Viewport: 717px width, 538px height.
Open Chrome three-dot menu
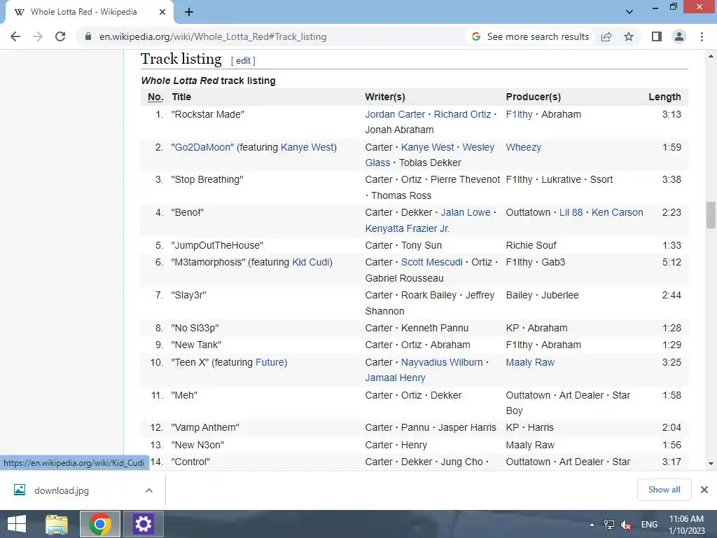point(702,36)
